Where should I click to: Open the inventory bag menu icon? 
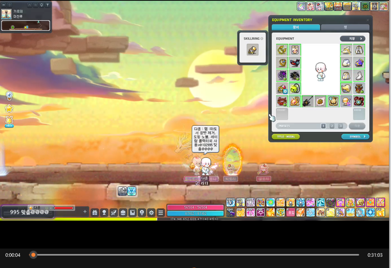123,212
